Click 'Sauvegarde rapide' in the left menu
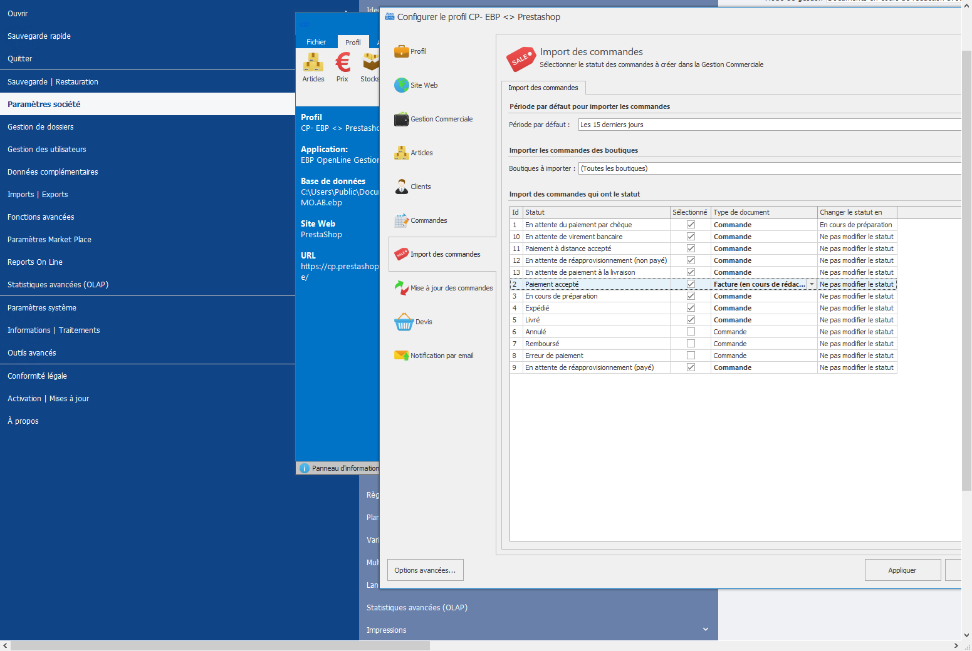 click(x=148, y=36)
